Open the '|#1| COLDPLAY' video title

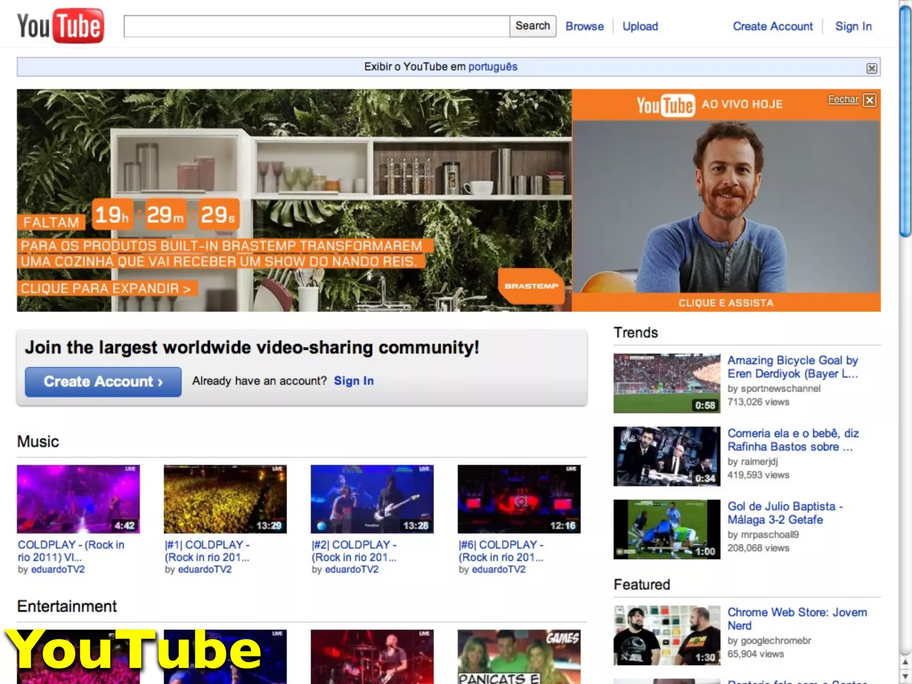click(x=207, y=551)
